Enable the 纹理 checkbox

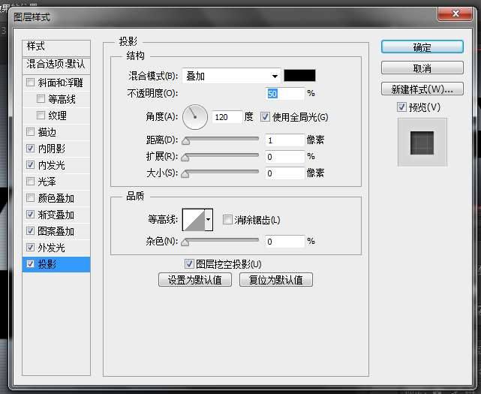pos(41,116)
